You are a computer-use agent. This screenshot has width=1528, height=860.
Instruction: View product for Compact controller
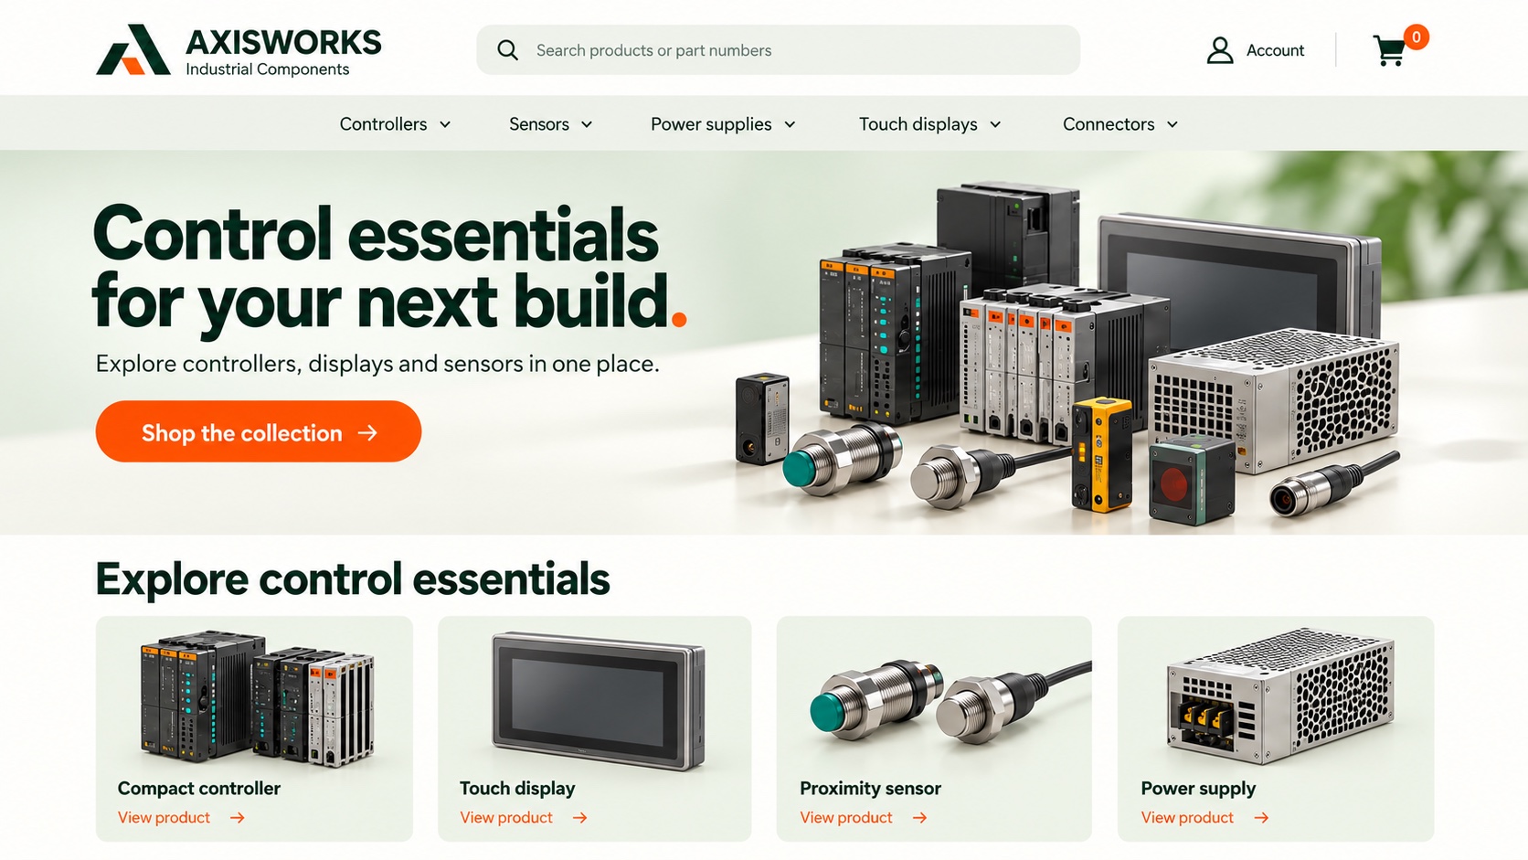181,818
